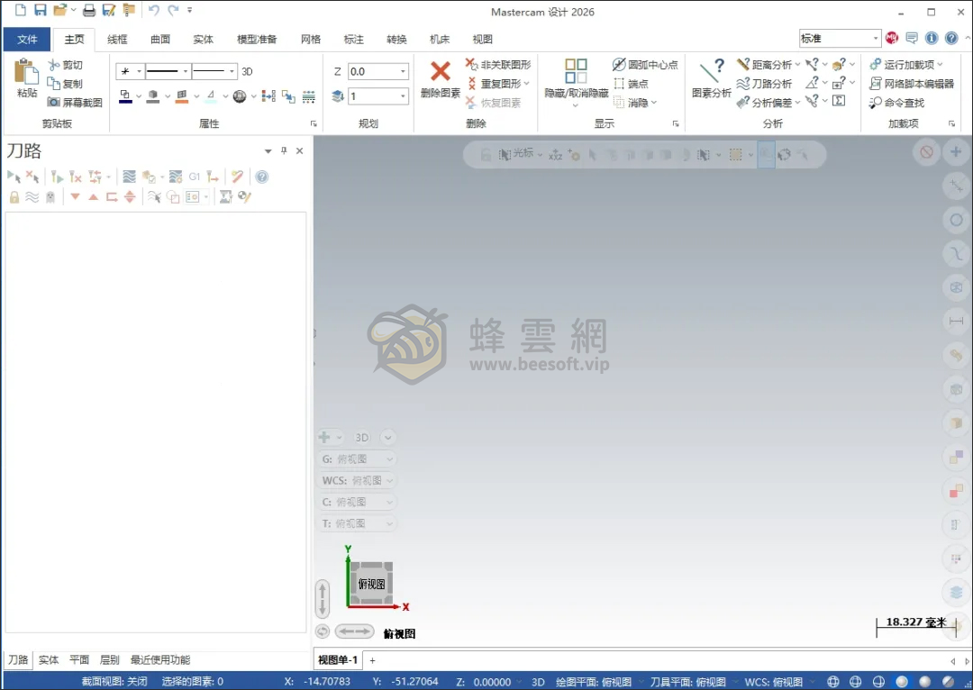Click 非关联图形 in delete group
Viewport: 973px width, 690px height.
pos(498,65)
